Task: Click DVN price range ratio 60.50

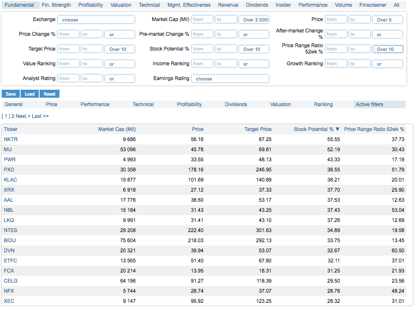Action: (x=398, y=251)
